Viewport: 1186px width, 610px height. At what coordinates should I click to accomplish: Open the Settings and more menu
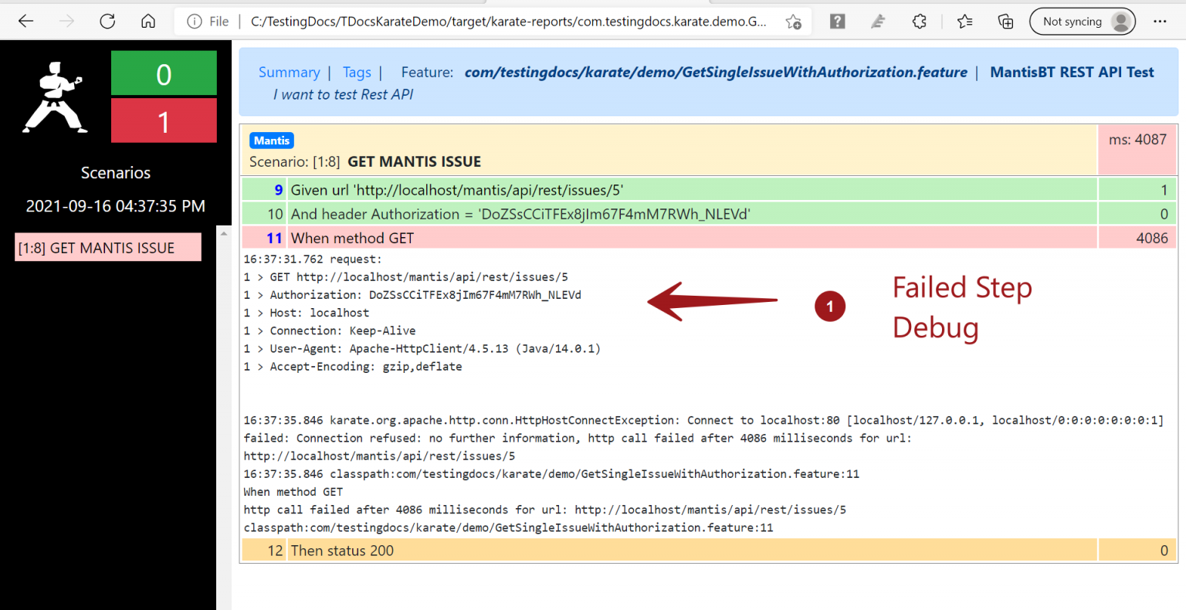click(x=1160, y=21)
